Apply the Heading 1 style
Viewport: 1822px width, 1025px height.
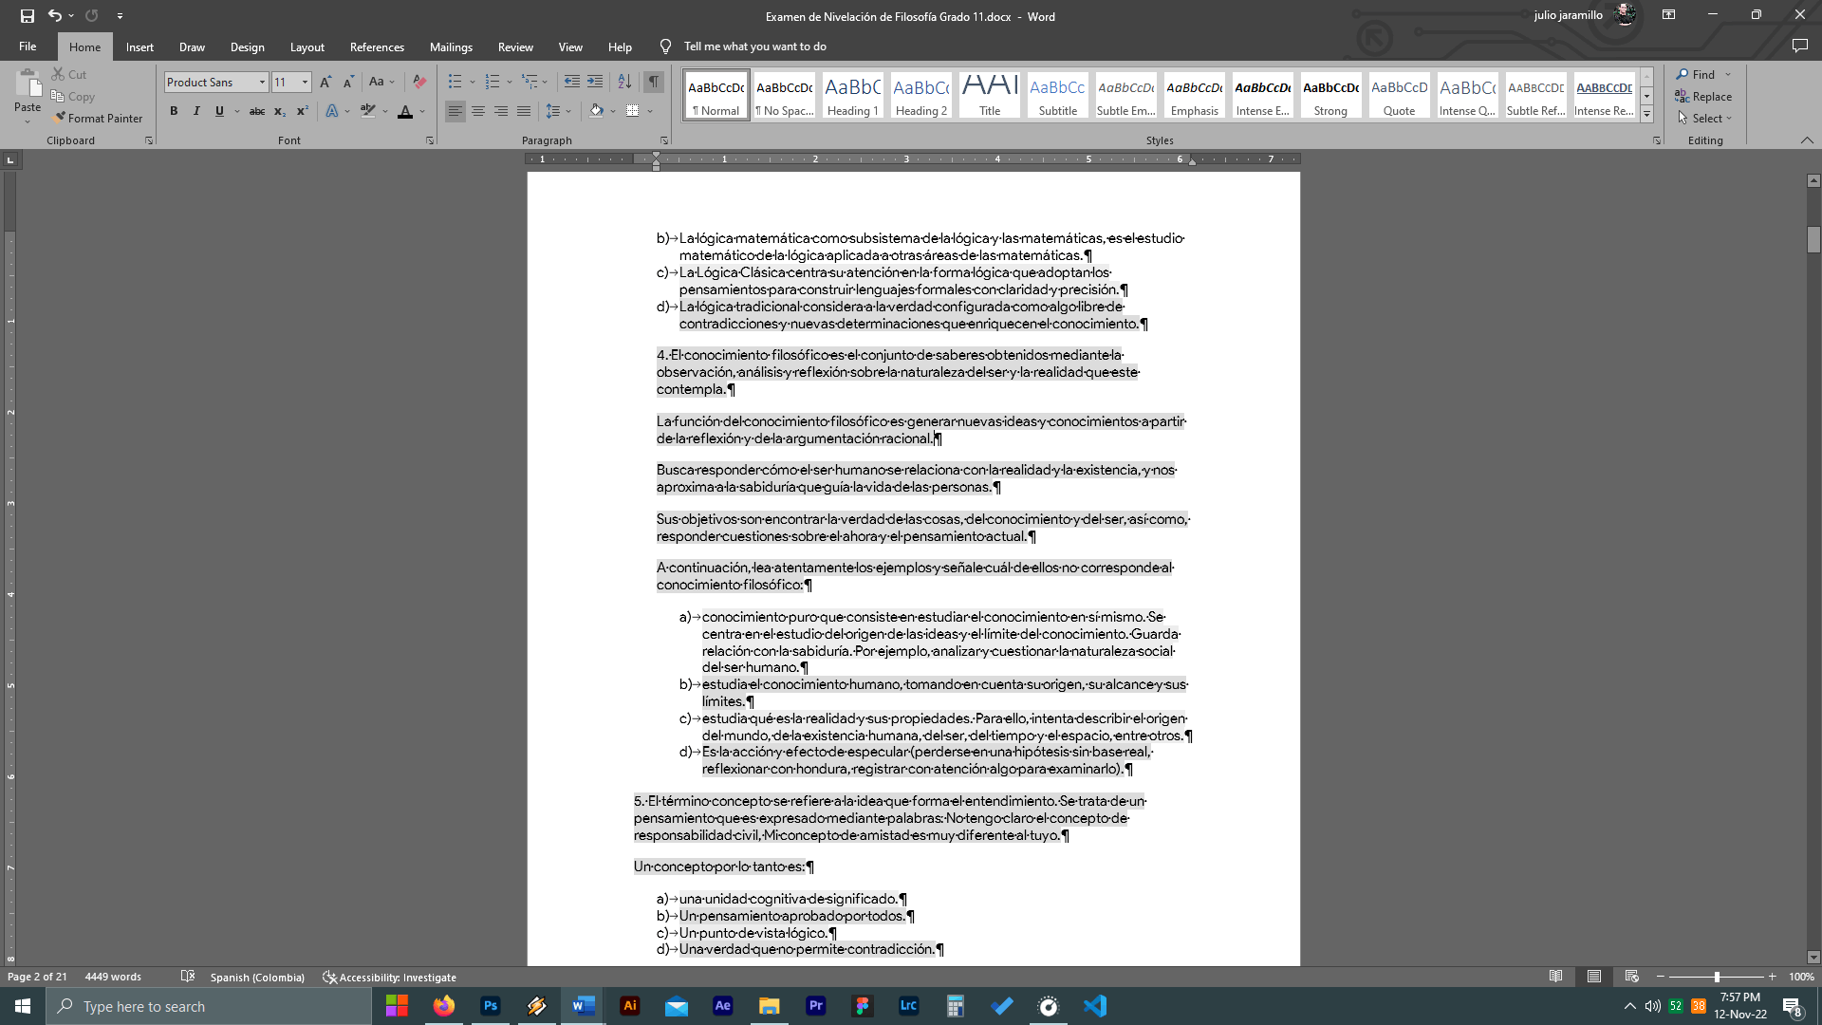coord(852,95)
